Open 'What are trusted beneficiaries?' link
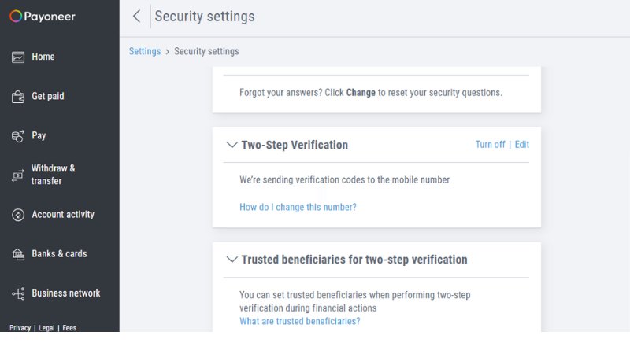Screen dimensions: 630x354 pyautogui.click(x=299, y=321)
